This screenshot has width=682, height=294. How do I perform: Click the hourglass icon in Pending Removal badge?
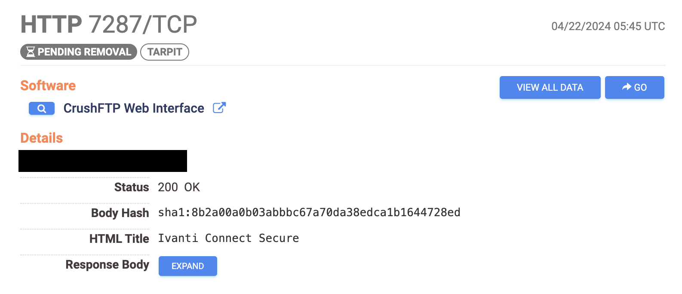click(31, 52)
